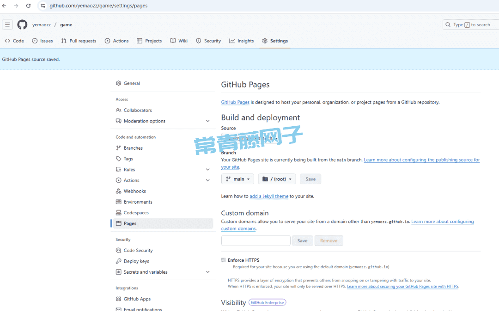Expand the Rules sidebar section
The image size is (499, 311).
tap(207, 170)
